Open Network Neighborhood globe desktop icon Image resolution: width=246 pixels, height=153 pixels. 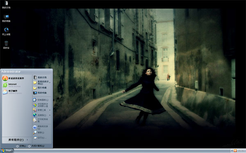pyautogui.click(x=6, y=31)
